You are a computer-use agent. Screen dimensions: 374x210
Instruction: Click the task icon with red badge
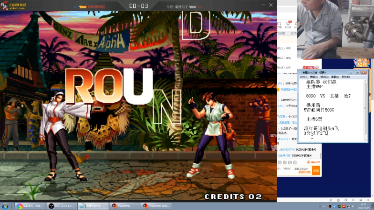[288, 24]
